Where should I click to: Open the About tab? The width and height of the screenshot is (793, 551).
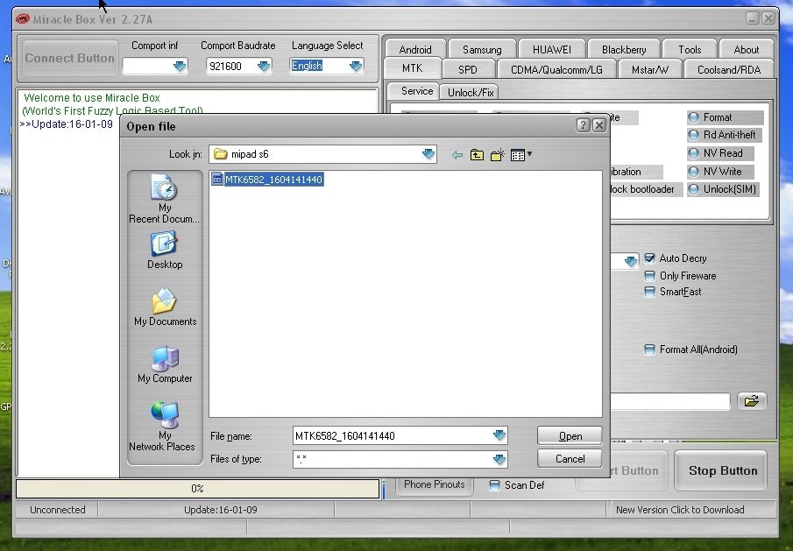coord(747,50)
